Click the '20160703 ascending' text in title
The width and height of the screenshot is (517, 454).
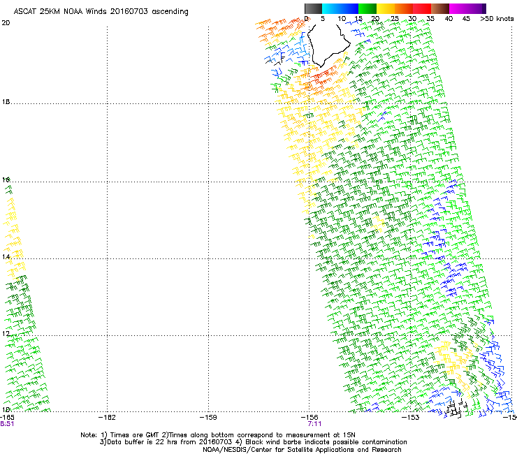click(x=150, y=11)
